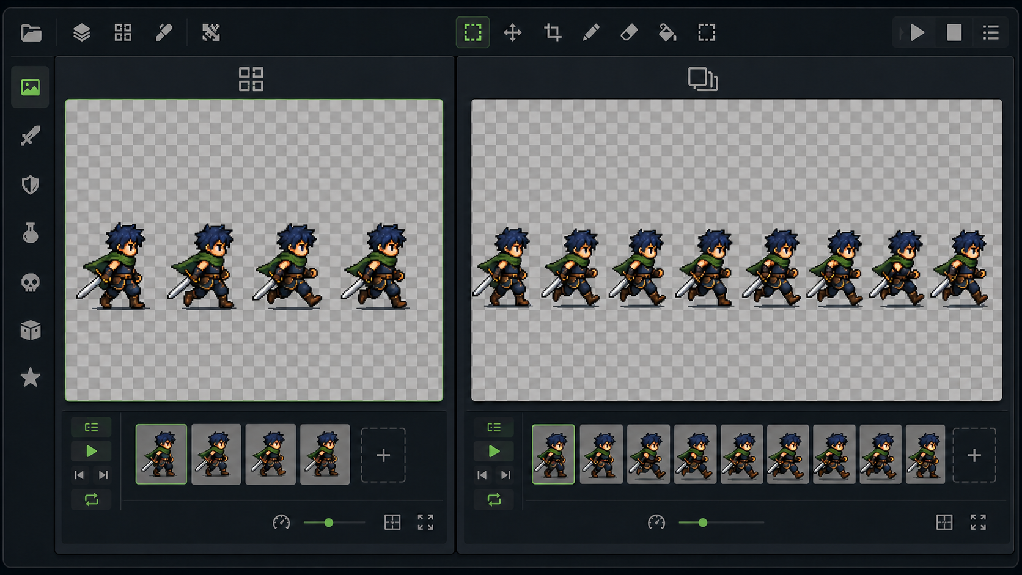Viewport: 1022px width, 575px height.
Task: Click the dashed square selection icon
Action: click(x=707, y=32)
